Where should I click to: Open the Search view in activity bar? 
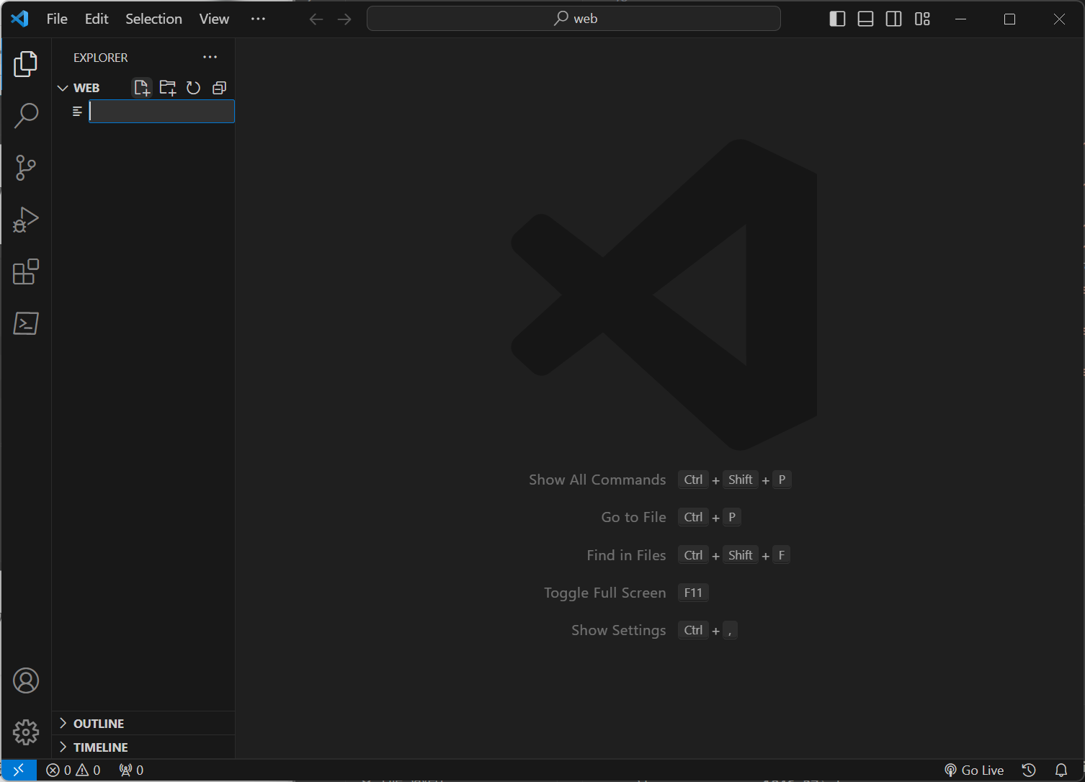26,115
